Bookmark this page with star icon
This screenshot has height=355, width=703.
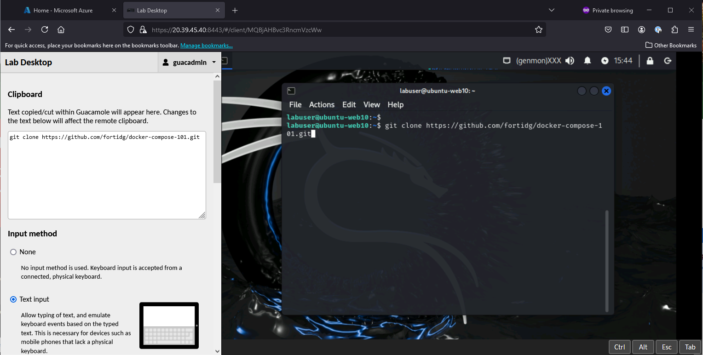tap(539, 29)
